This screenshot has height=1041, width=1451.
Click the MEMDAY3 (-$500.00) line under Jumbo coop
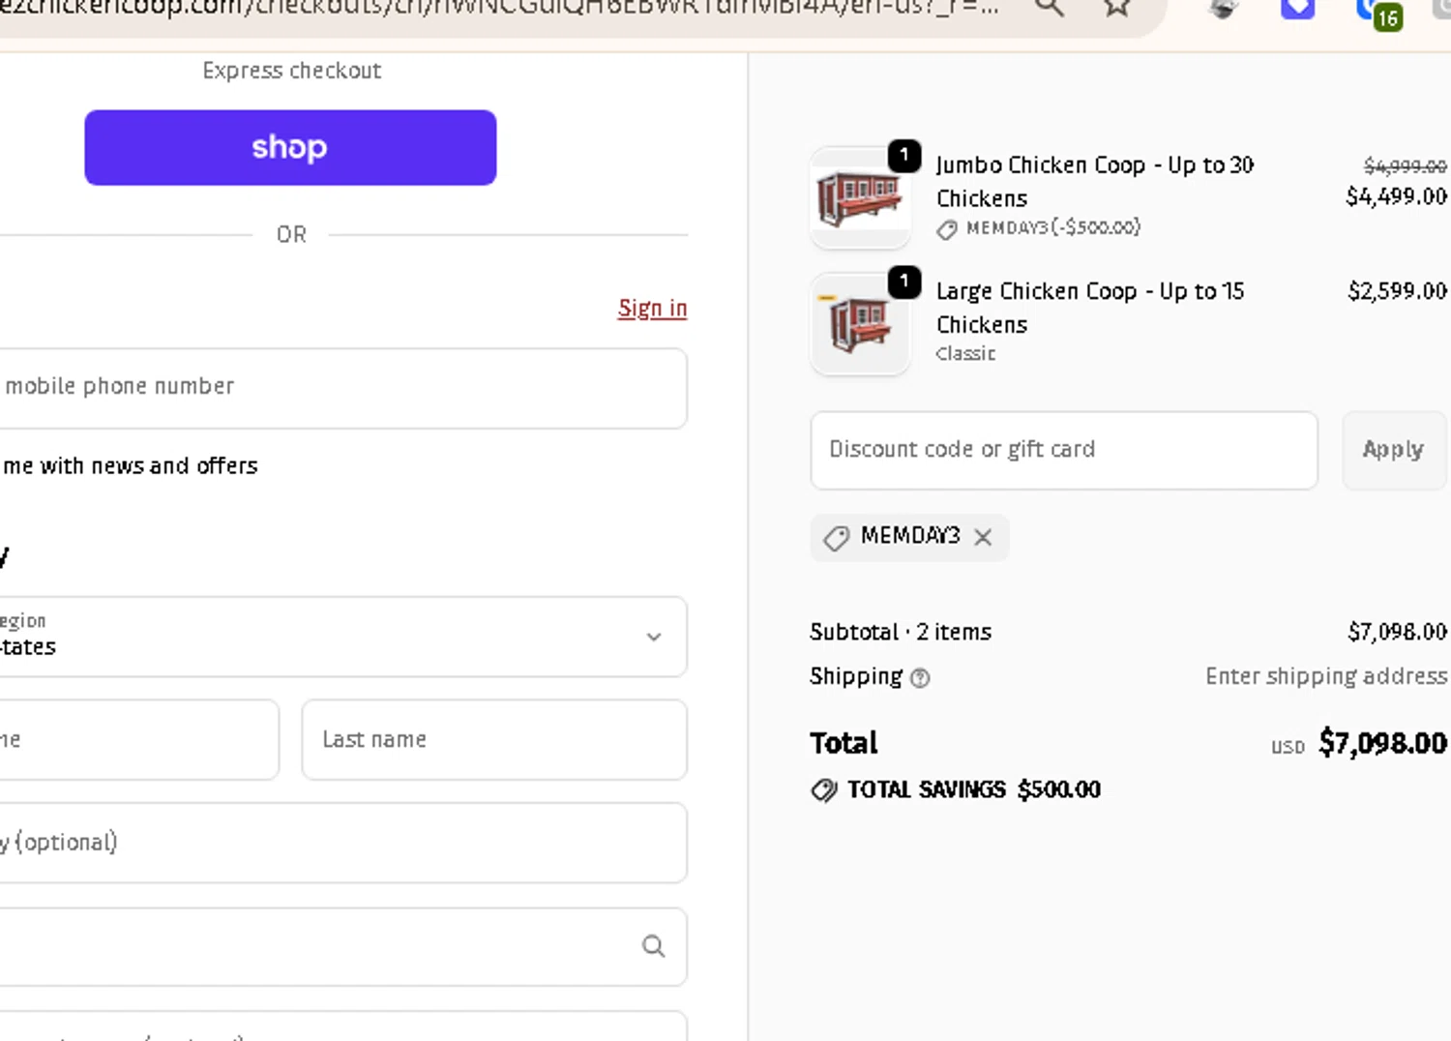(1039, 228)
